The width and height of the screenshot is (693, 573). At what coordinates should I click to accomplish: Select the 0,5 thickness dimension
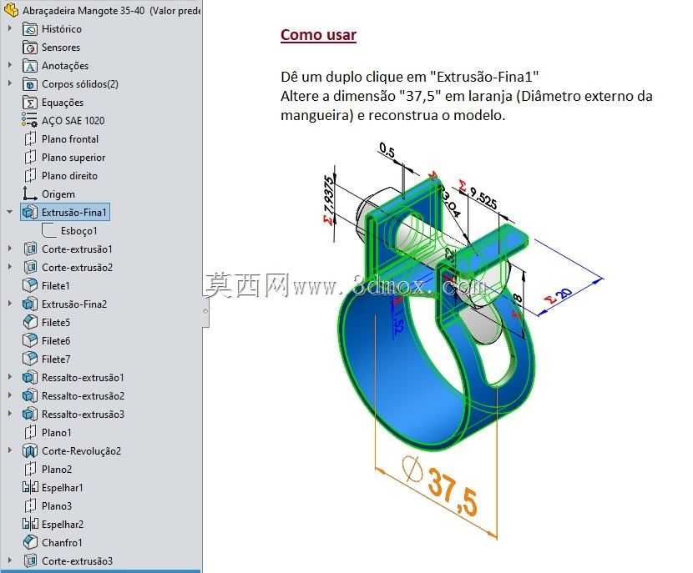tap(387, 150)
